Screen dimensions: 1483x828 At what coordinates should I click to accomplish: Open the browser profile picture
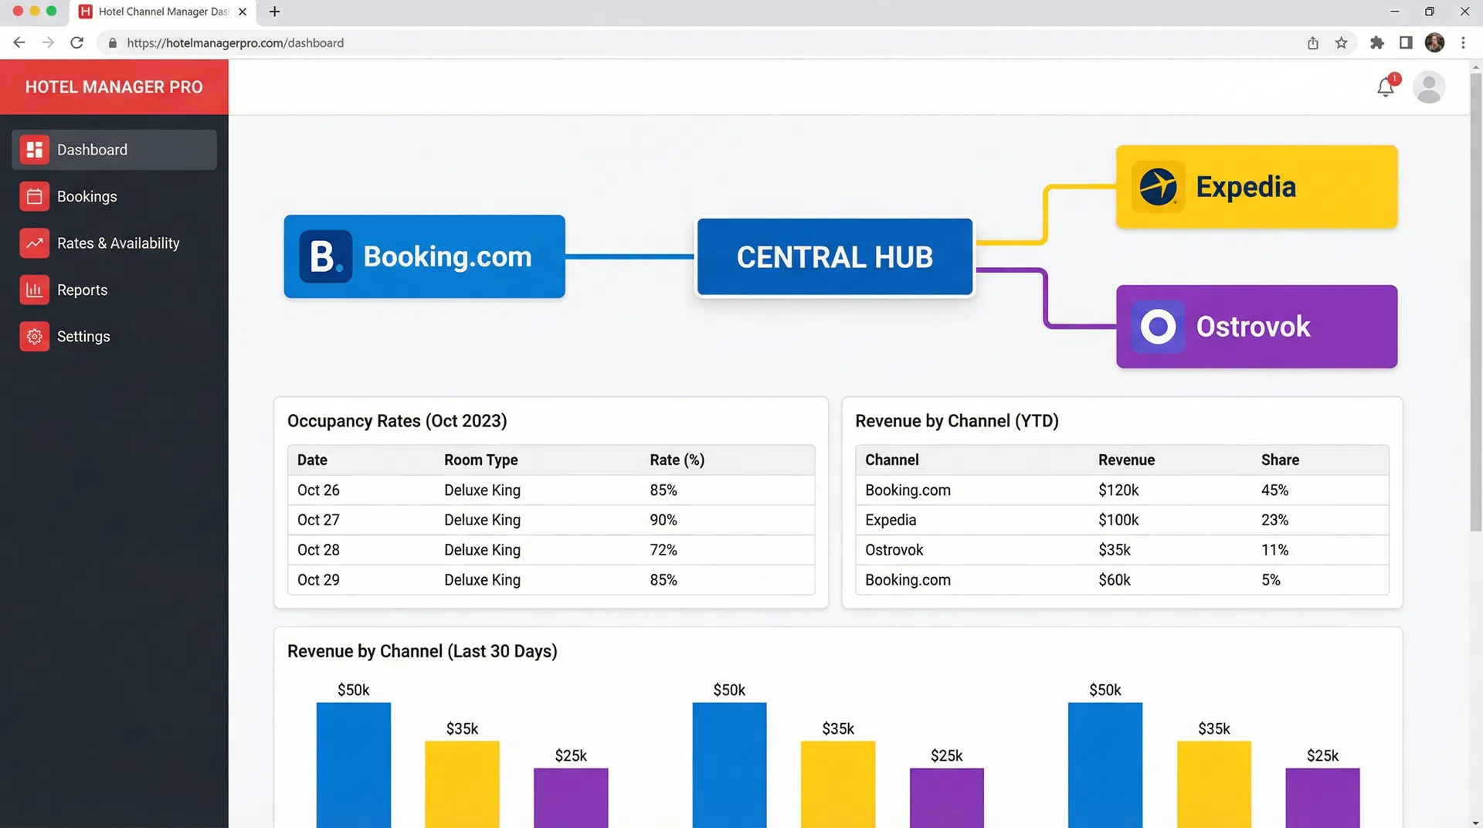click(1434, 43)
